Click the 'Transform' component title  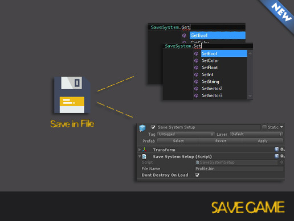[x=164, y=150]
